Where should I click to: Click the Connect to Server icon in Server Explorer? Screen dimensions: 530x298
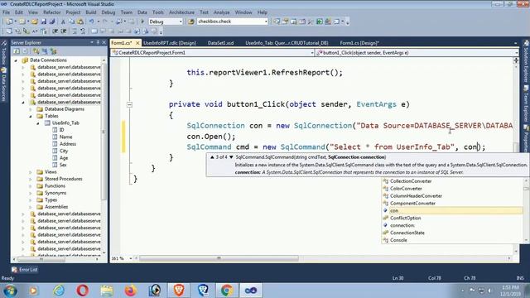pyautogui.click(x=45, y=51)
